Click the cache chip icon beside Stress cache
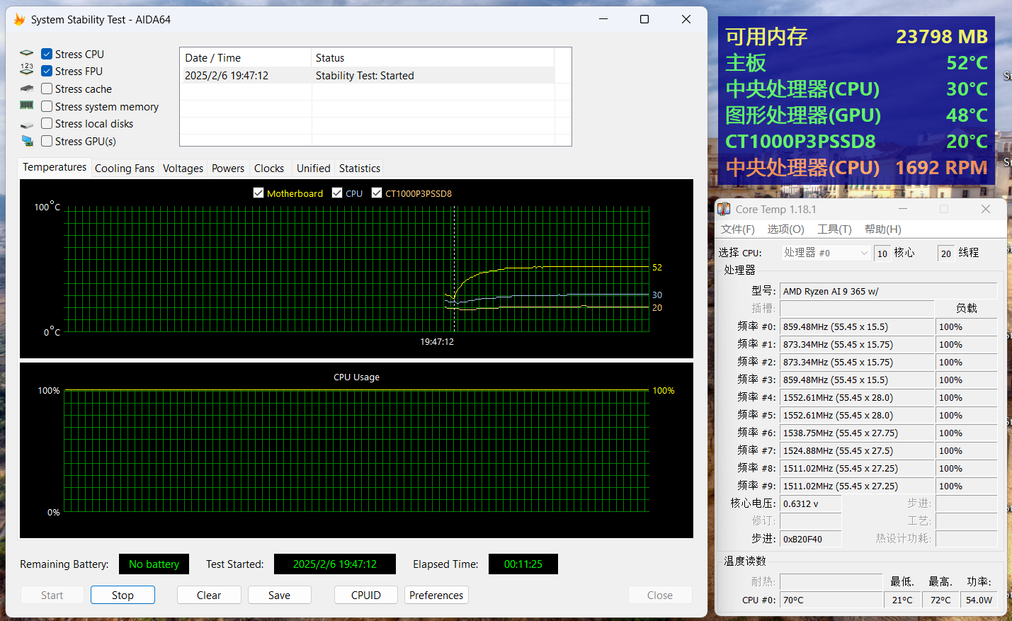 click(27, 89)
